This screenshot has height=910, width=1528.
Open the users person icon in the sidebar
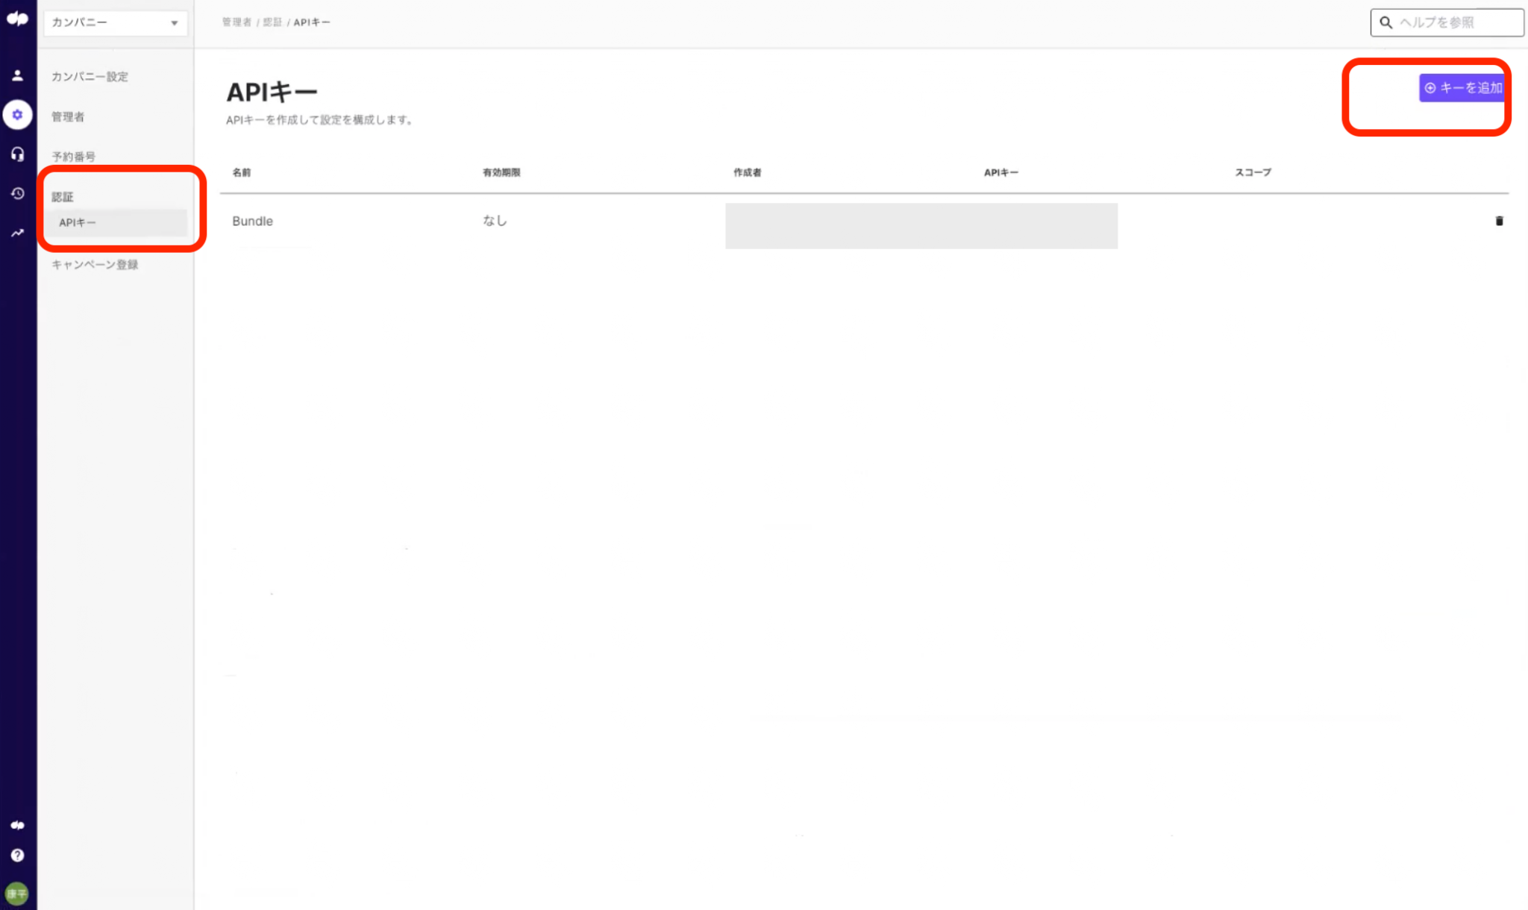pyautogui.click(x=17, y=75)
